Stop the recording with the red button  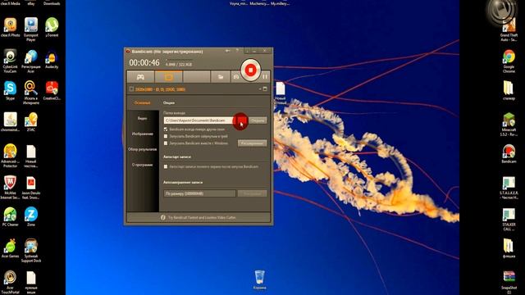pos(250,70)
